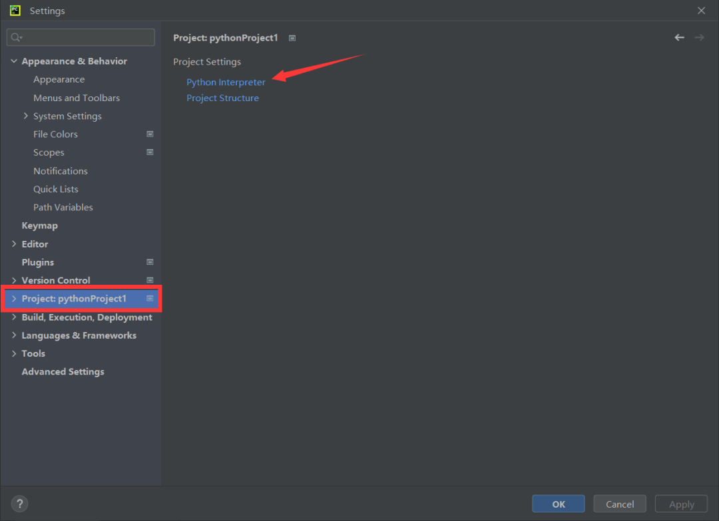Screen dimensions: 719x521
Task: Open the Project Structure link
Action: click(x=222, y=98)
